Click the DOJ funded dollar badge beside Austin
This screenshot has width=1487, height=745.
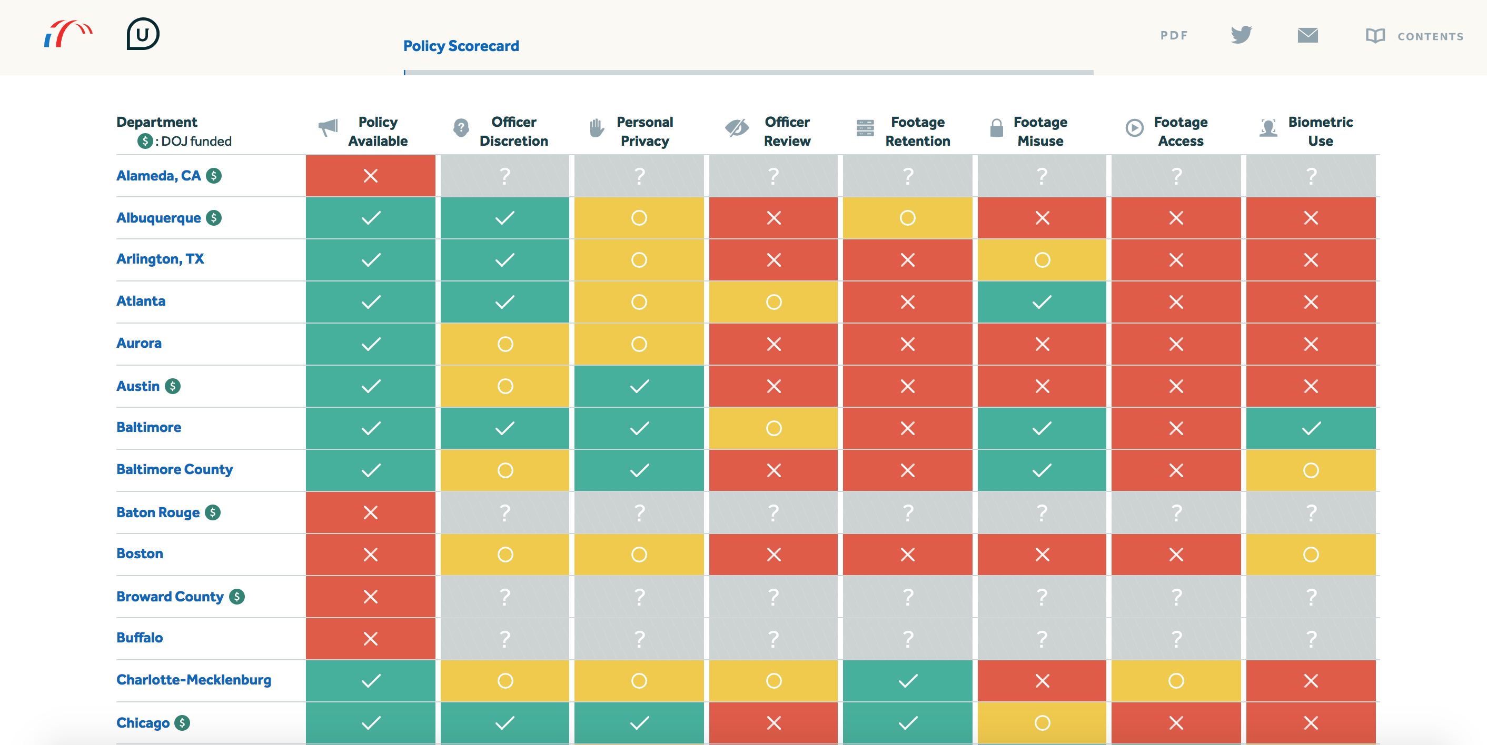pyautogui.click(x=173, y=386)
